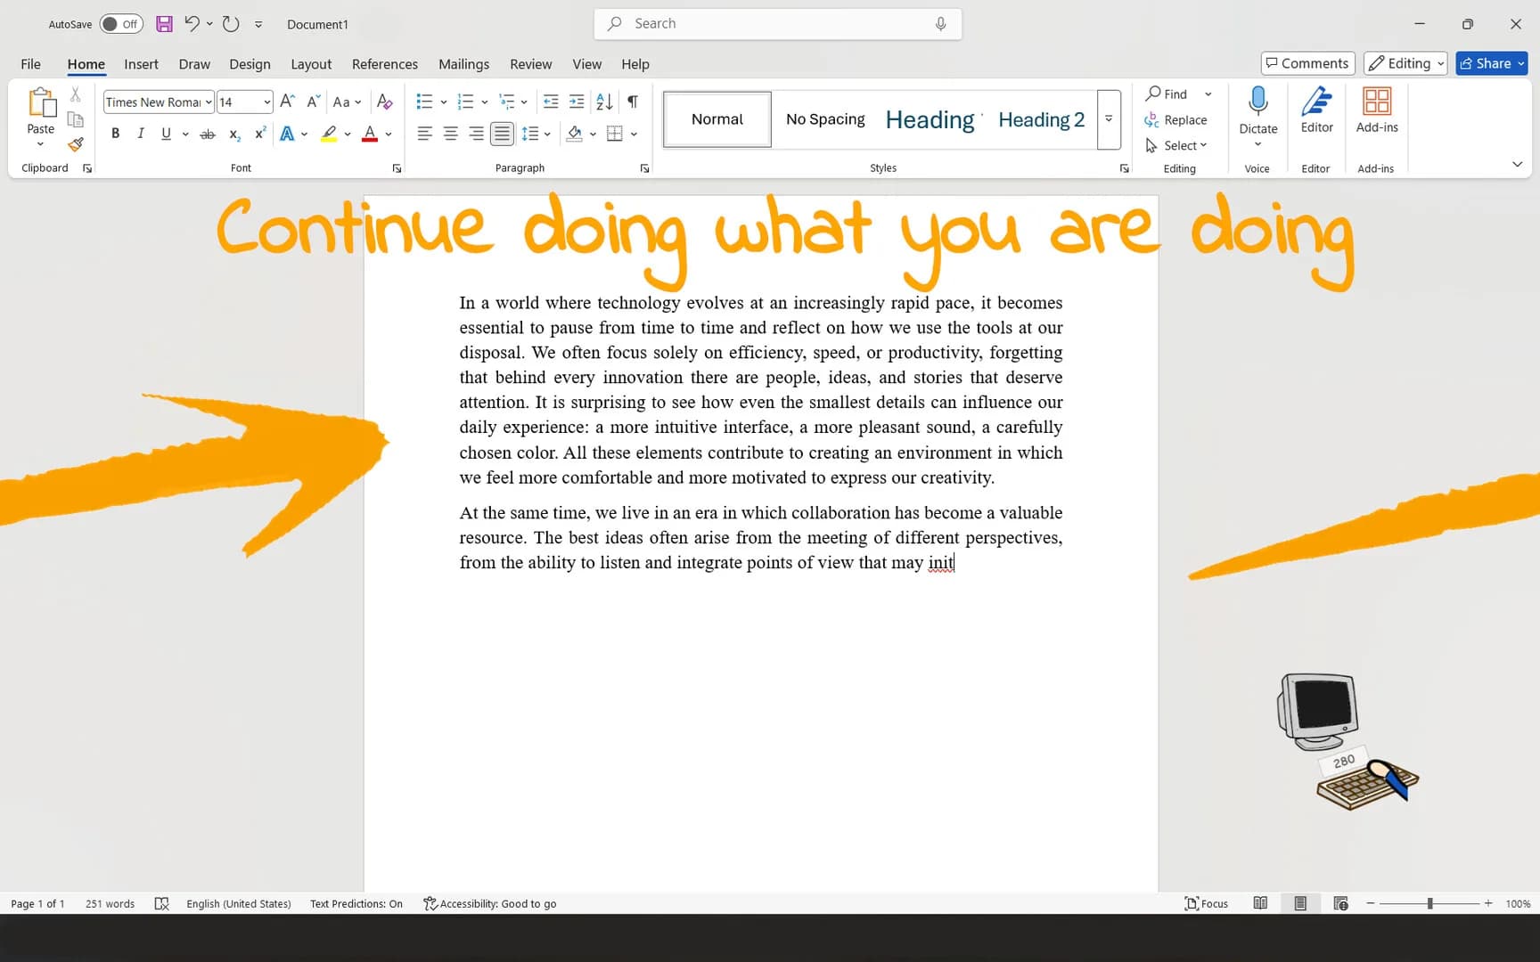Open the Comments pane
The width and height of the screenshot is (1540, 962).
tap(1307, 63)
